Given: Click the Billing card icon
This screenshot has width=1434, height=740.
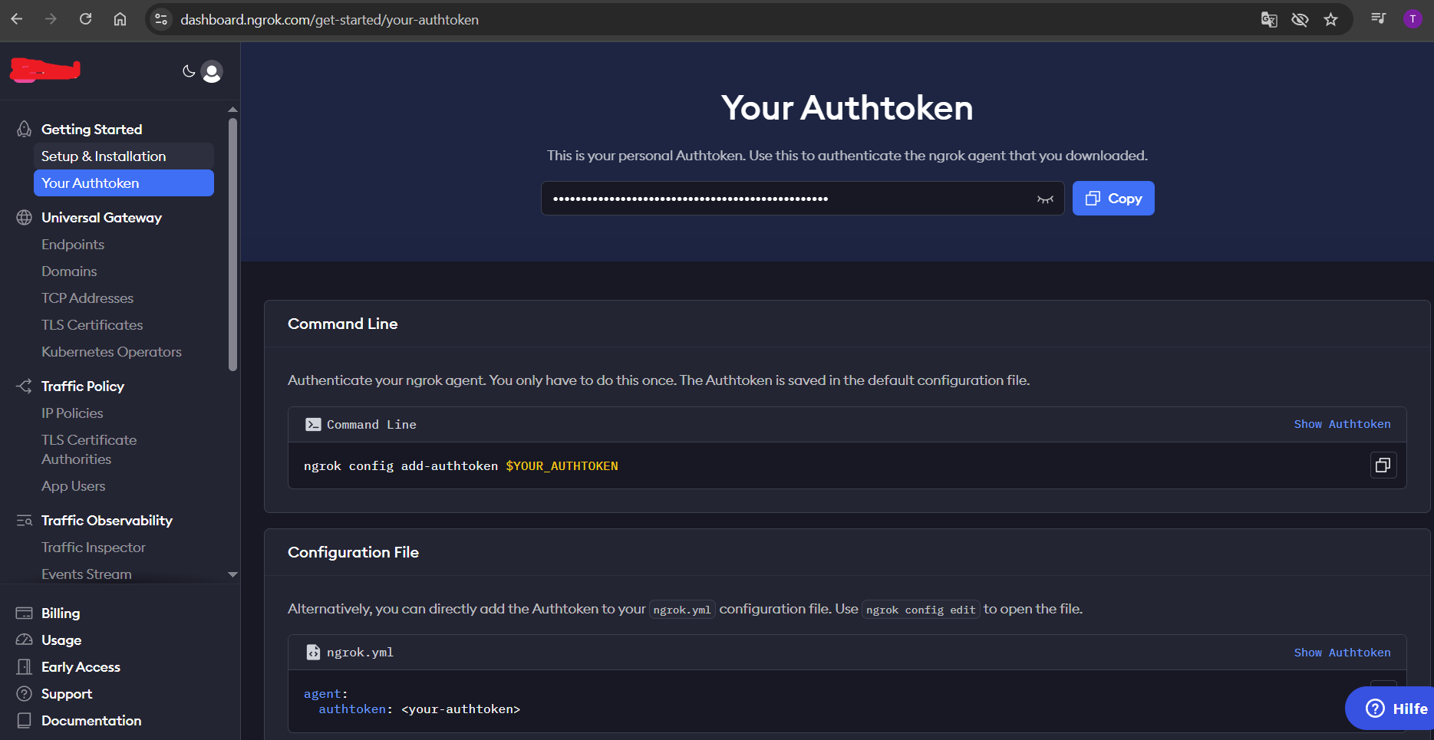Looking at the screenshot, I should click(x=25, y=613).
